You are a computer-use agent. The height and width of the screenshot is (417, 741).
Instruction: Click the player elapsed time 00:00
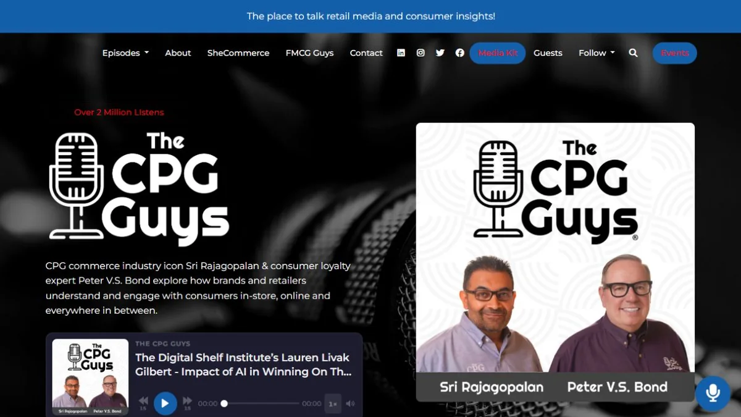pyautogui.click(x=207, y=403)
